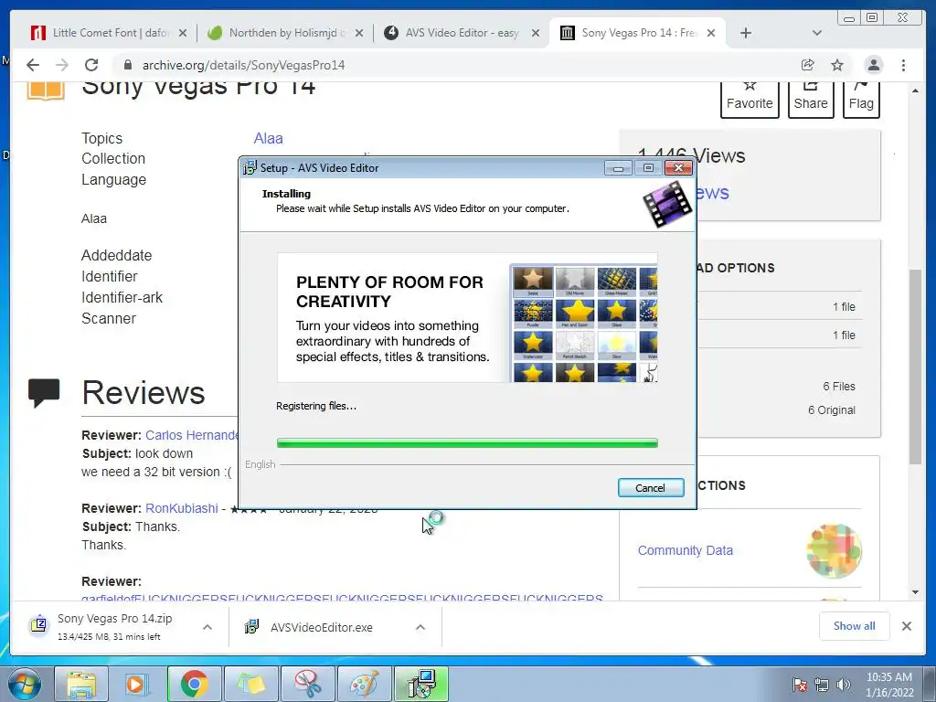Click the "6 Original" download entry
This screenshot has height=702, width=936.
[x=832, y=410]
